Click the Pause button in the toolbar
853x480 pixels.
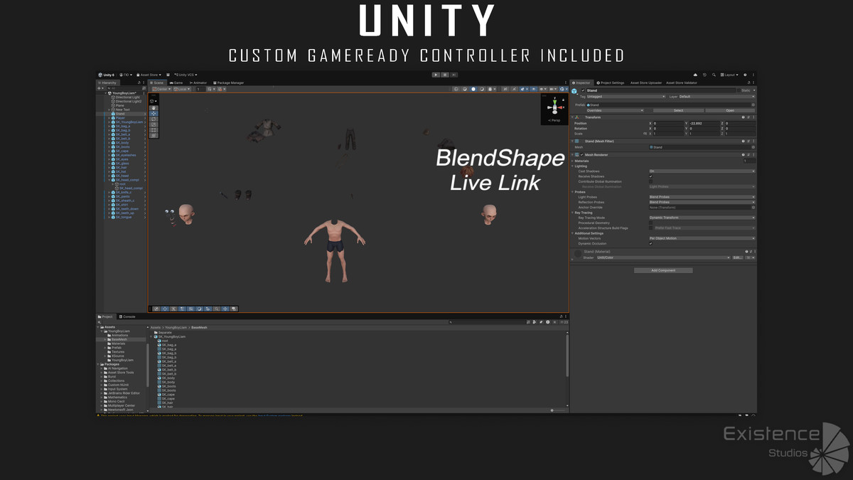click(x=445, y=75)
